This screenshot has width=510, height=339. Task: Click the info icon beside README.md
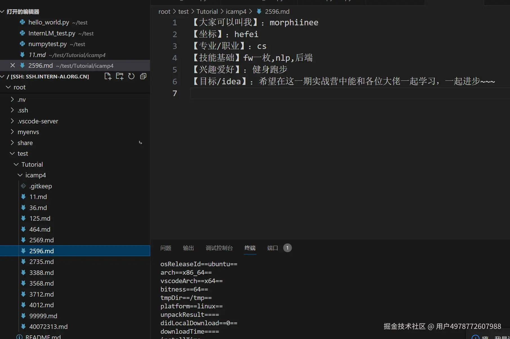pyautogui.click(x=19, y=337)
